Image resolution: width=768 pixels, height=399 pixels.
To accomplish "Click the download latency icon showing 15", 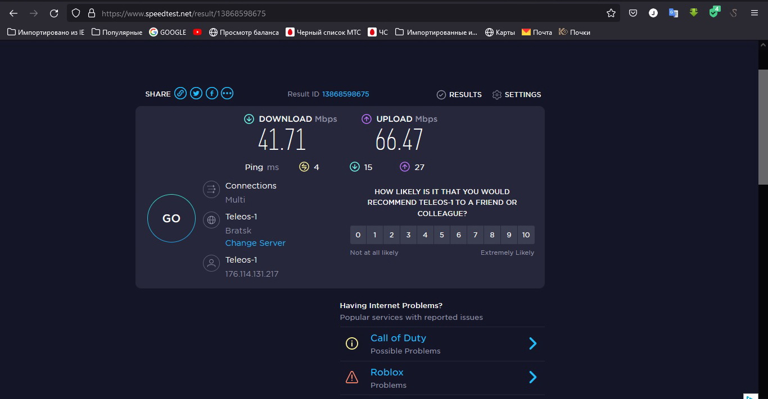I will pos(355,167).
